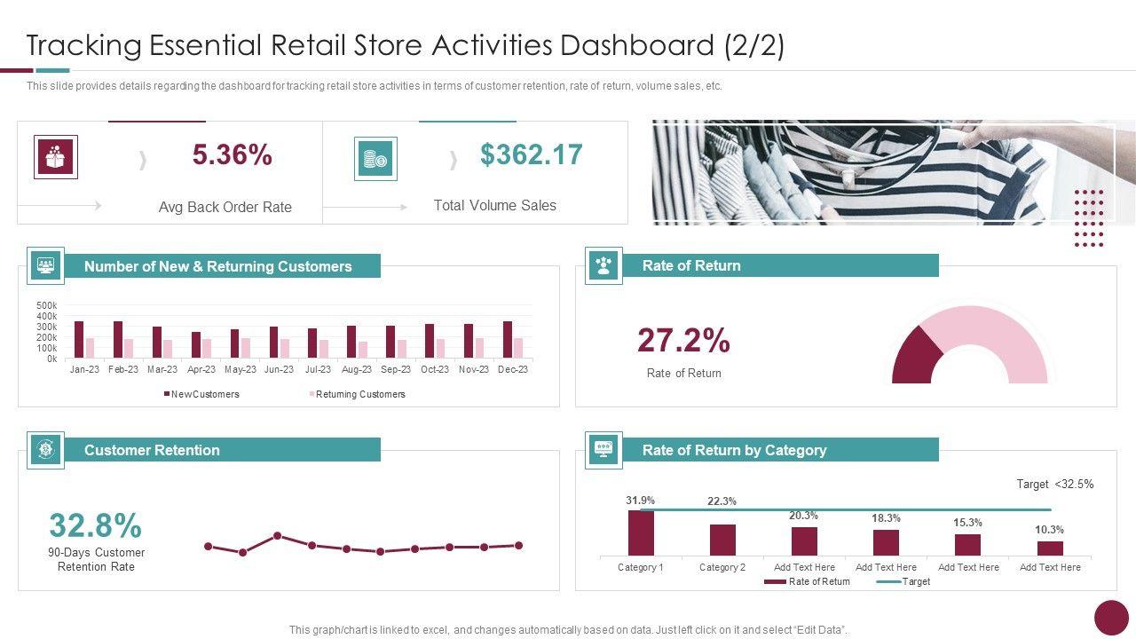Click the Returning Customers legend swatch

312,394
